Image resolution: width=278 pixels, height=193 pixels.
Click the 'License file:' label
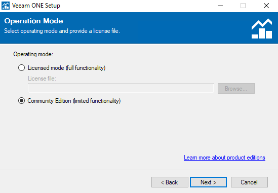click(42, 79)
